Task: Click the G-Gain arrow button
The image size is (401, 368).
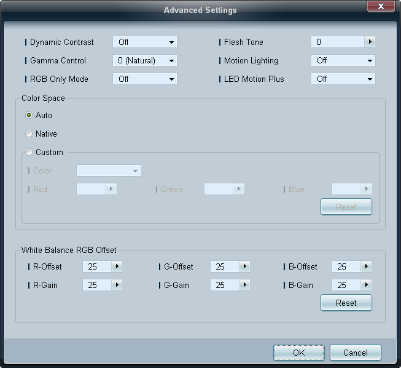Action: pyautogui.click(x=245, y=285)
